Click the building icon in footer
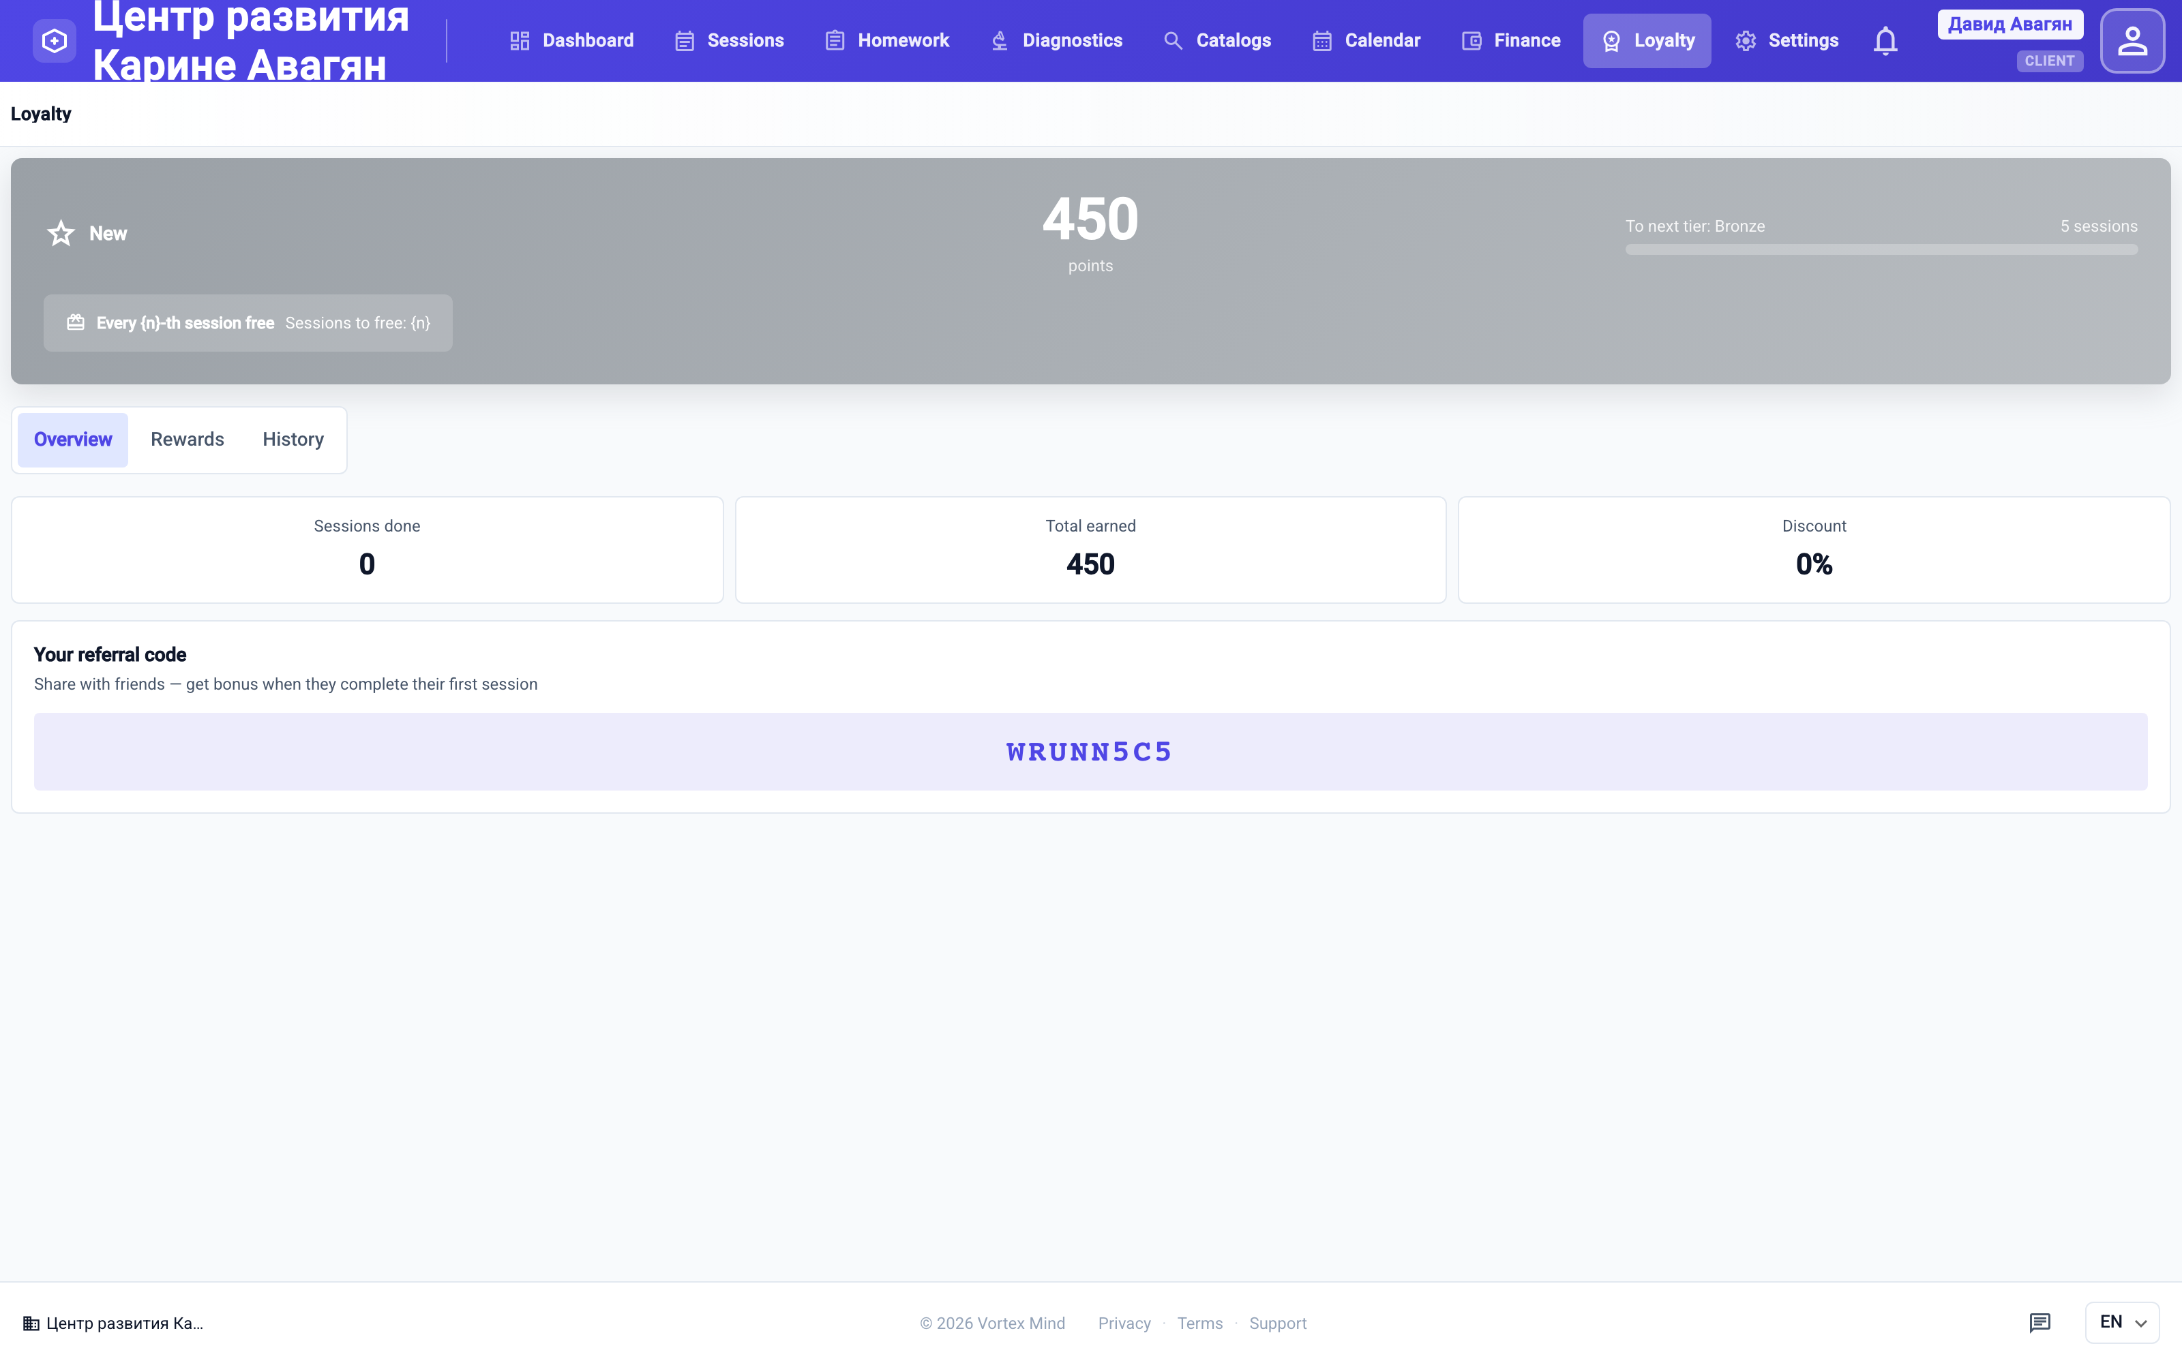2182x1363 pixels. point(31,1323)
